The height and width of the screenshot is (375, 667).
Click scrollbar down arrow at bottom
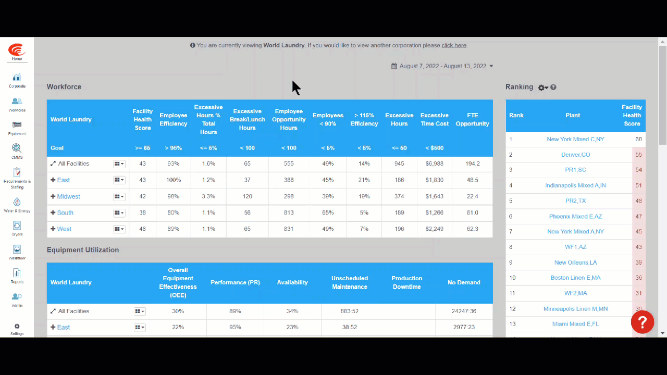[x=663, y=333]
